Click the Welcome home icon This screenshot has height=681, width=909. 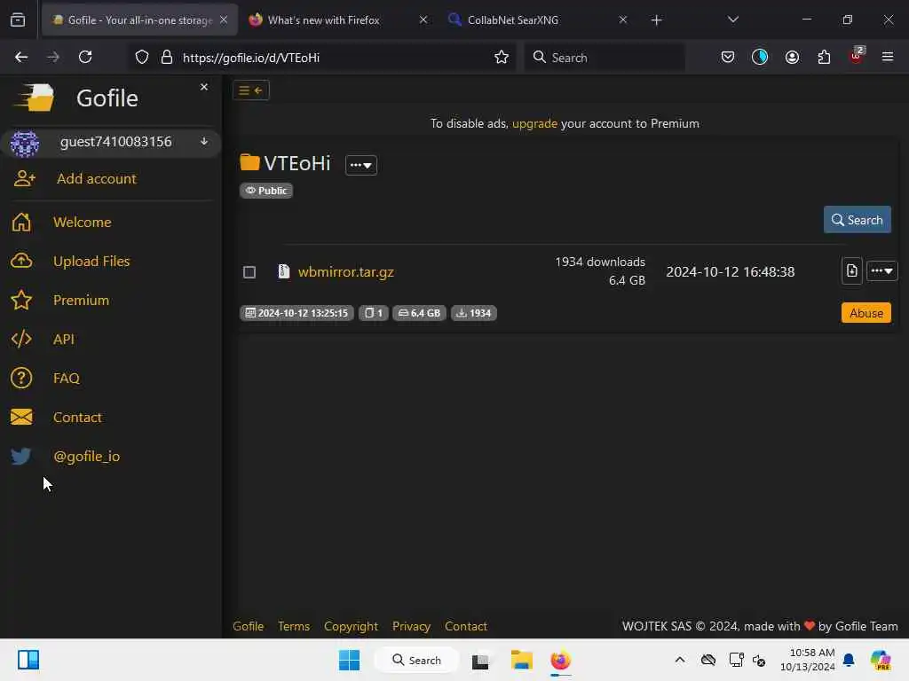pos(21,222)
